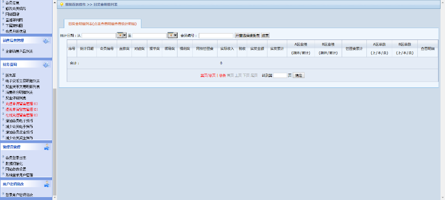Open red 提现申请留言管理 (0) link
445x200 pixels.
pos(22,109)
